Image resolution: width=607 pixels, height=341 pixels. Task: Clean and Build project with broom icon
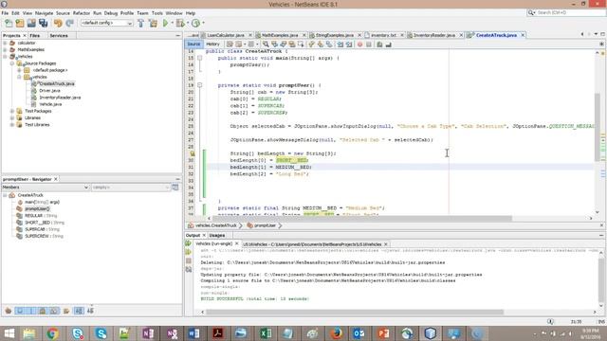pyautogui.click(x=153, y=23)
